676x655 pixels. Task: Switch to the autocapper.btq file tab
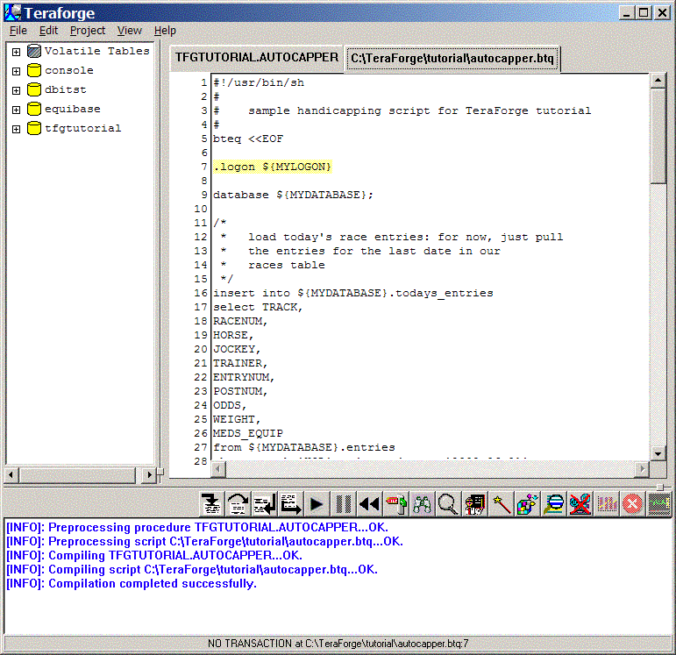[x=452, y=58]
